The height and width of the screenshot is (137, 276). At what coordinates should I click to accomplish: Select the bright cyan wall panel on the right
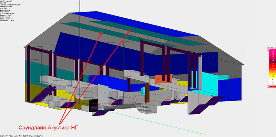coord(210,77)
